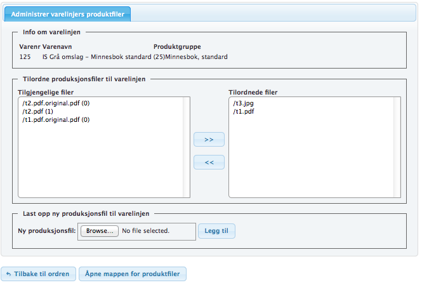This screenshot has width=422, height=285.
Task: Open folder via Åpne mappen for produktfiler
Action: point(132,274)
